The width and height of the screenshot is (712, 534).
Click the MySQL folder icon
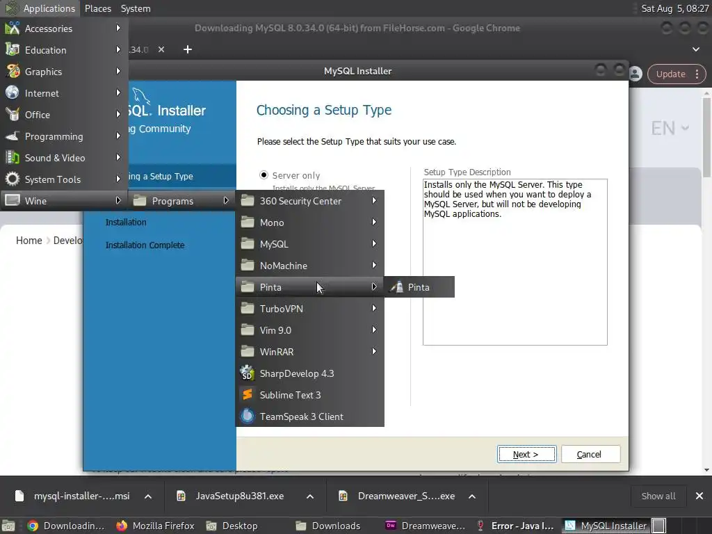(248, 244)
